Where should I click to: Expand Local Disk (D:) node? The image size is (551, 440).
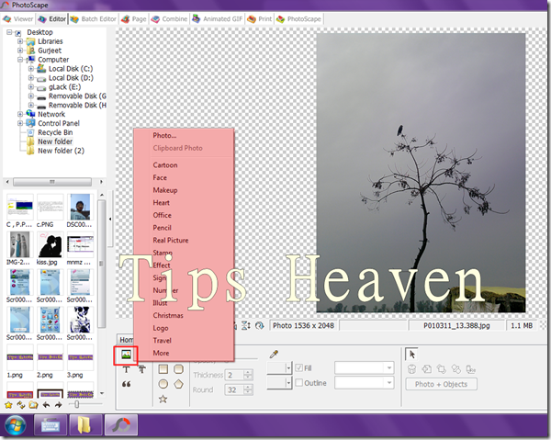(31, 78)
